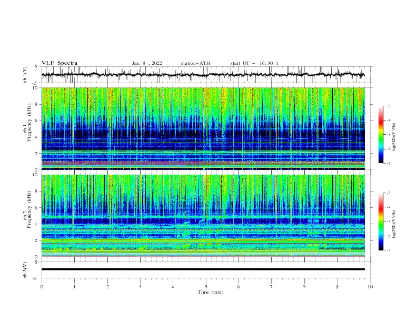Click the ch.1 spectrogram colorbar

coord(381,134)
